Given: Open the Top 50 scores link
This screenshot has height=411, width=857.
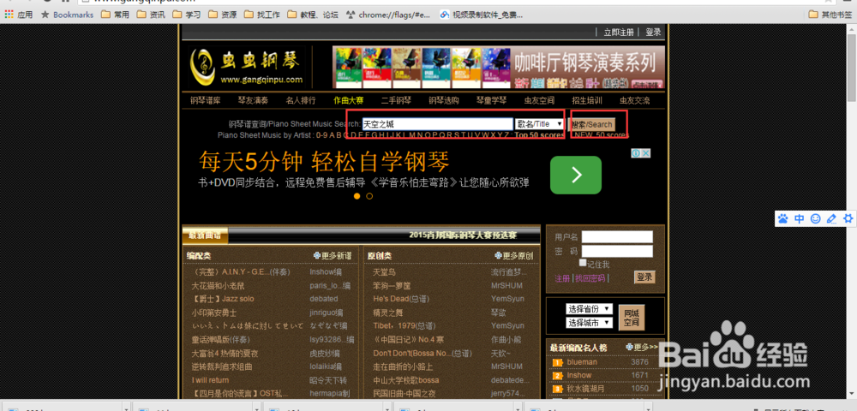Looking at the screenshot, I should pyautogui.click(x=539, y=134).
